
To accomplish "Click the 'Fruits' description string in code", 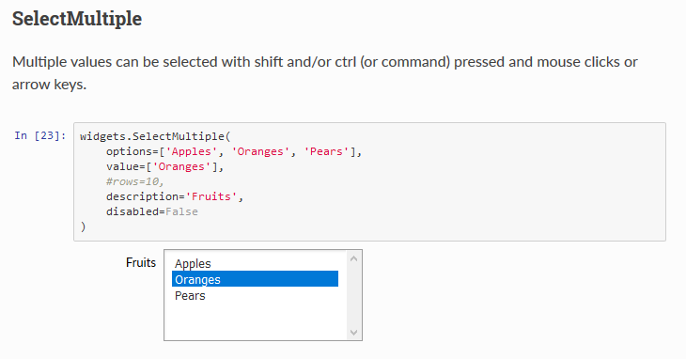I will [211, 196].
